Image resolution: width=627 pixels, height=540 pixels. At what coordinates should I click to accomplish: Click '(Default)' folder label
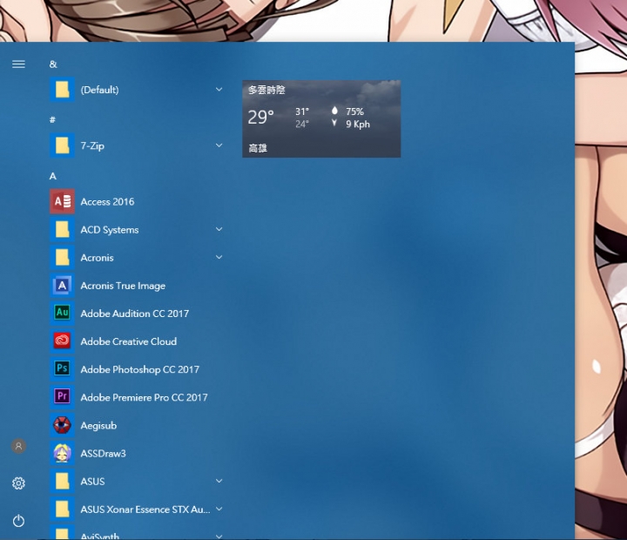pos(99,90)
